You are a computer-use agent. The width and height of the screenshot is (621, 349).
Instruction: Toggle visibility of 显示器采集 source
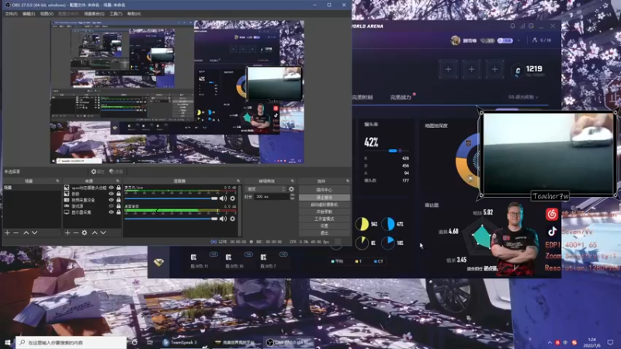coord(111,212)
